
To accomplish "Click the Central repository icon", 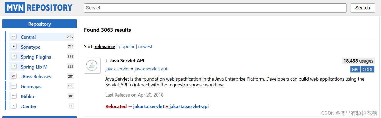I will [14, 37].
